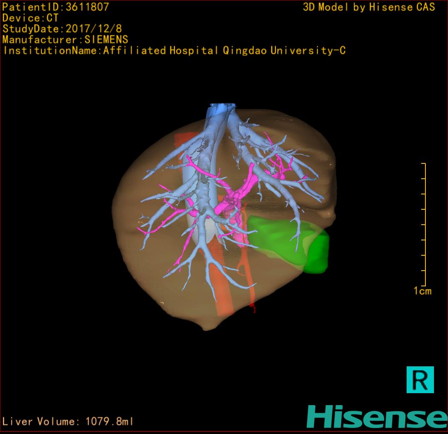
Task: Click the 1cm scale label
Action: point(422,291)
